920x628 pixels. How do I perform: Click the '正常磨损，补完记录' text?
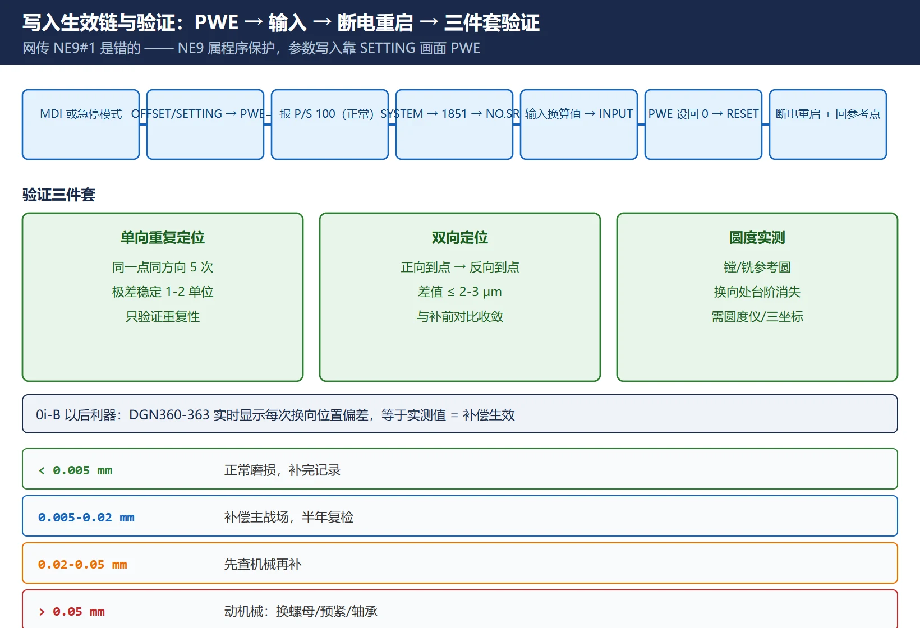click(282, 470)
